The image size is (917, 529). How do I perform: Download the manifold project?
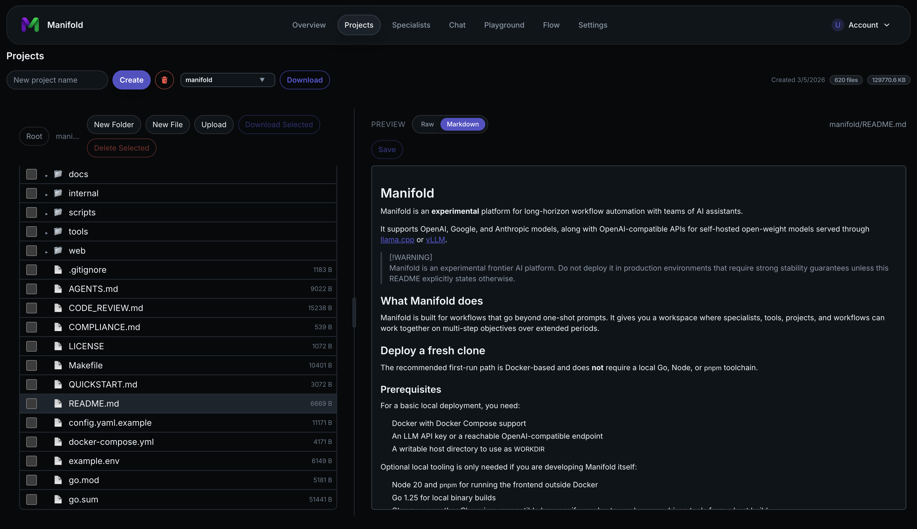point(305,80)
